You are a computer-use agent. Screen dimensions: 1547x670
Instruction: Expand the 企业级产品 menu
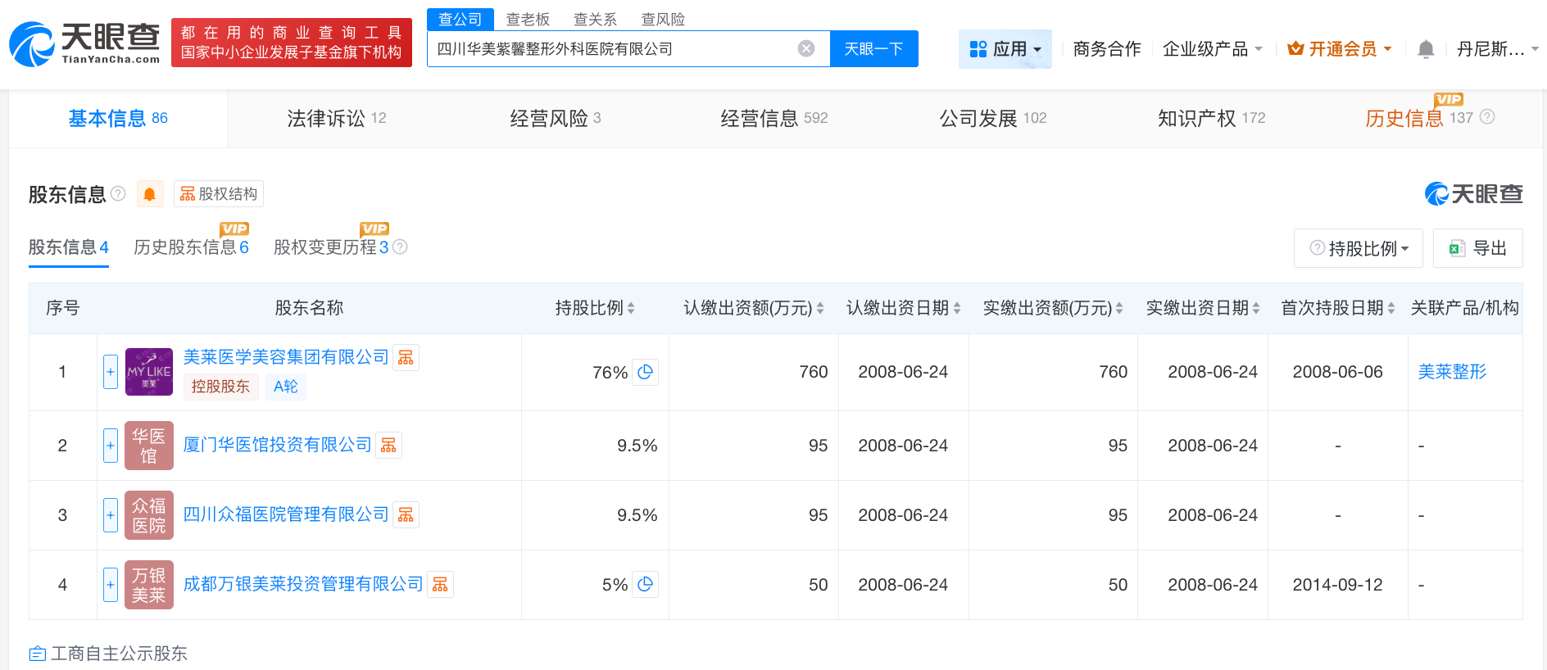coord(1212,49)
